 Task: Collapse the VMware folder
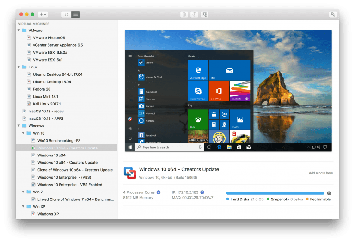pos(19,30)
